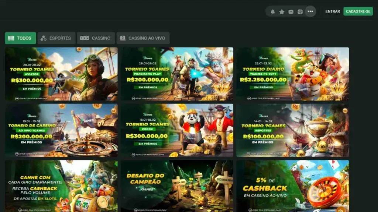Open the slots cashback promotion banner
This screenshot has width=378, height=212.
[x=61, y=186]
